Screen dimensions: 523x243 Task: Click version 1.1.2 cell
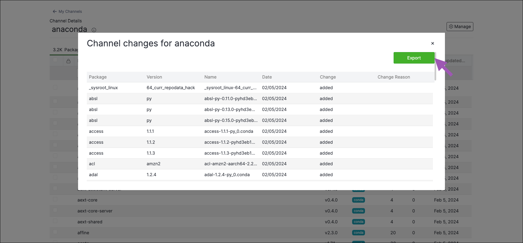(x=151, y=142)
